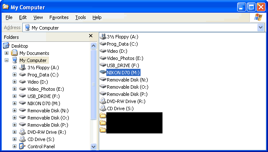Click the Desktop icon in the tree
Screen dimensions: 268x152
pyautogui.click(x=6, y=46)
